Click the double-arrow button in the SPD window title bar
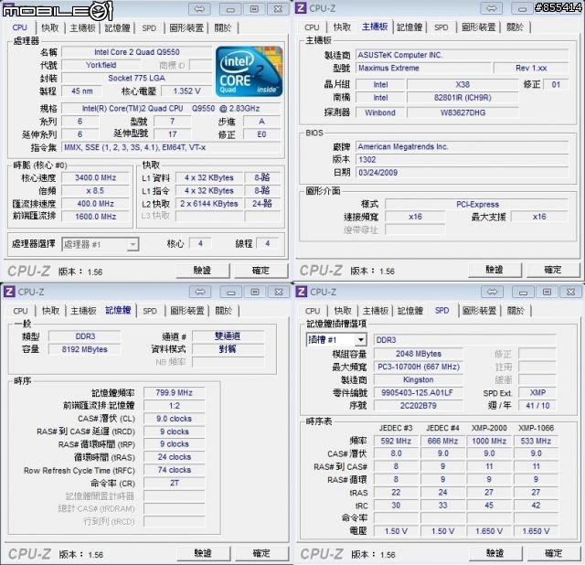585x565 pixels. [x=492, y=292]
